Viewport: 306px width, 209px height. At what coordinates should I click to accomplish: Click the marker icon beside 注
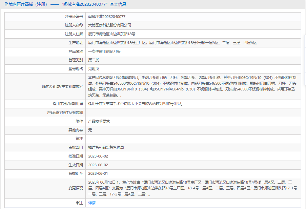[x=77, y=203]
